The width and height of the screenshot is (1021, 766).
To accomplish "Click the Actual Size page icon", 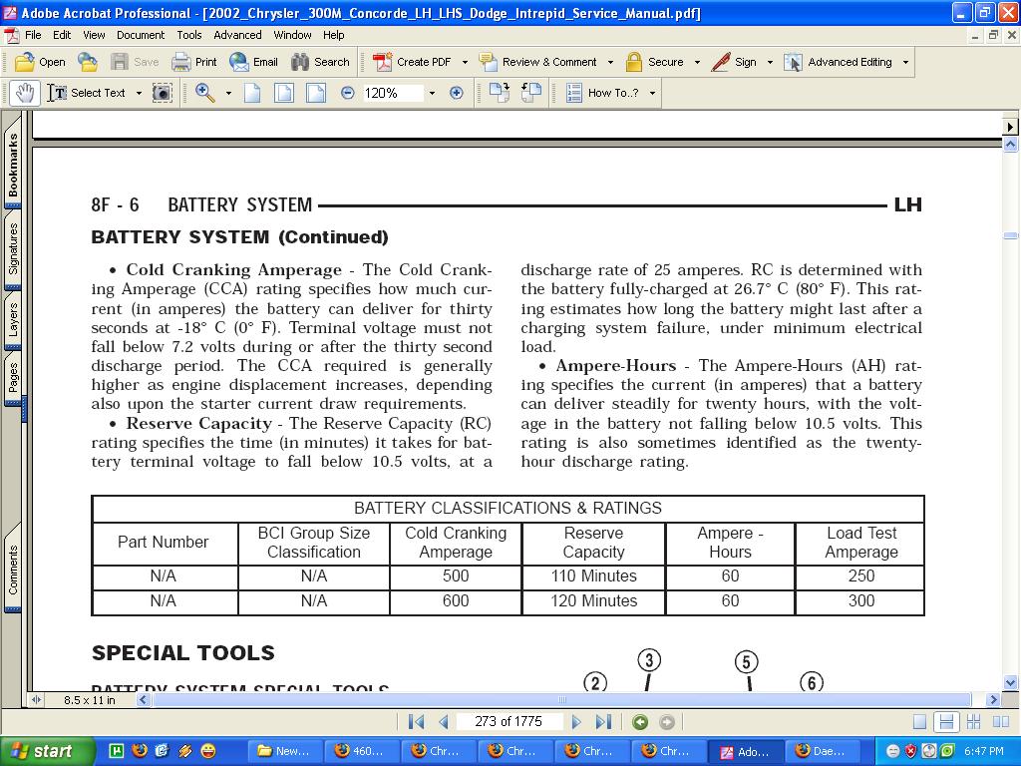I will 252,93.
